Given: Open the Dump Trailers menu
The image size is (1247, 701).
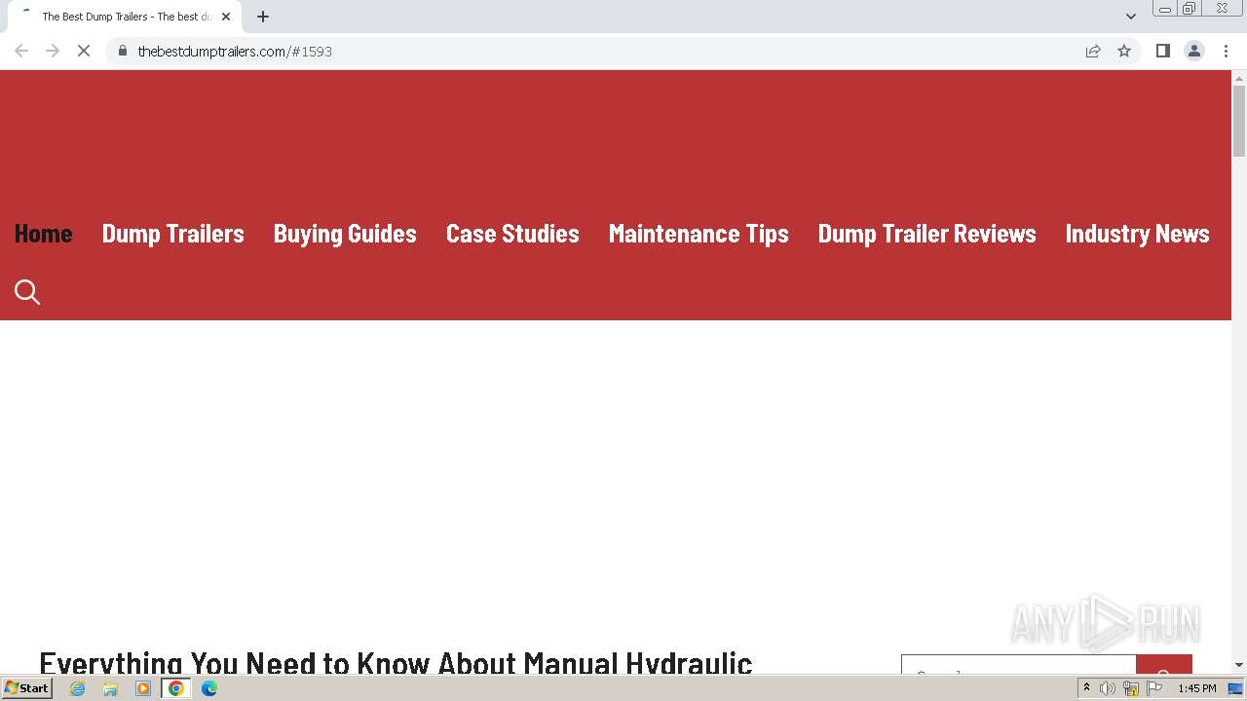Looking at the screenshot, I should (x=173, y=234).
